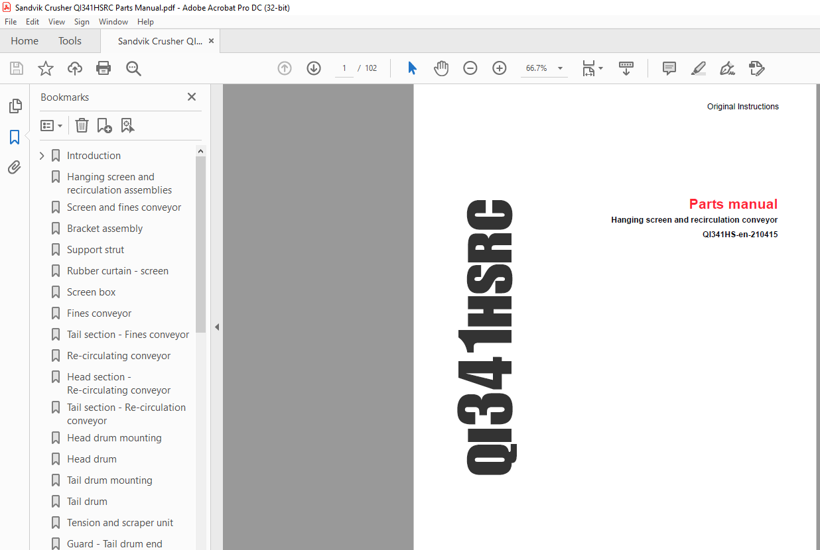The width and height of the screenshot is (820, 550).
Task: Open the File menu
Action: click(11, 22)
